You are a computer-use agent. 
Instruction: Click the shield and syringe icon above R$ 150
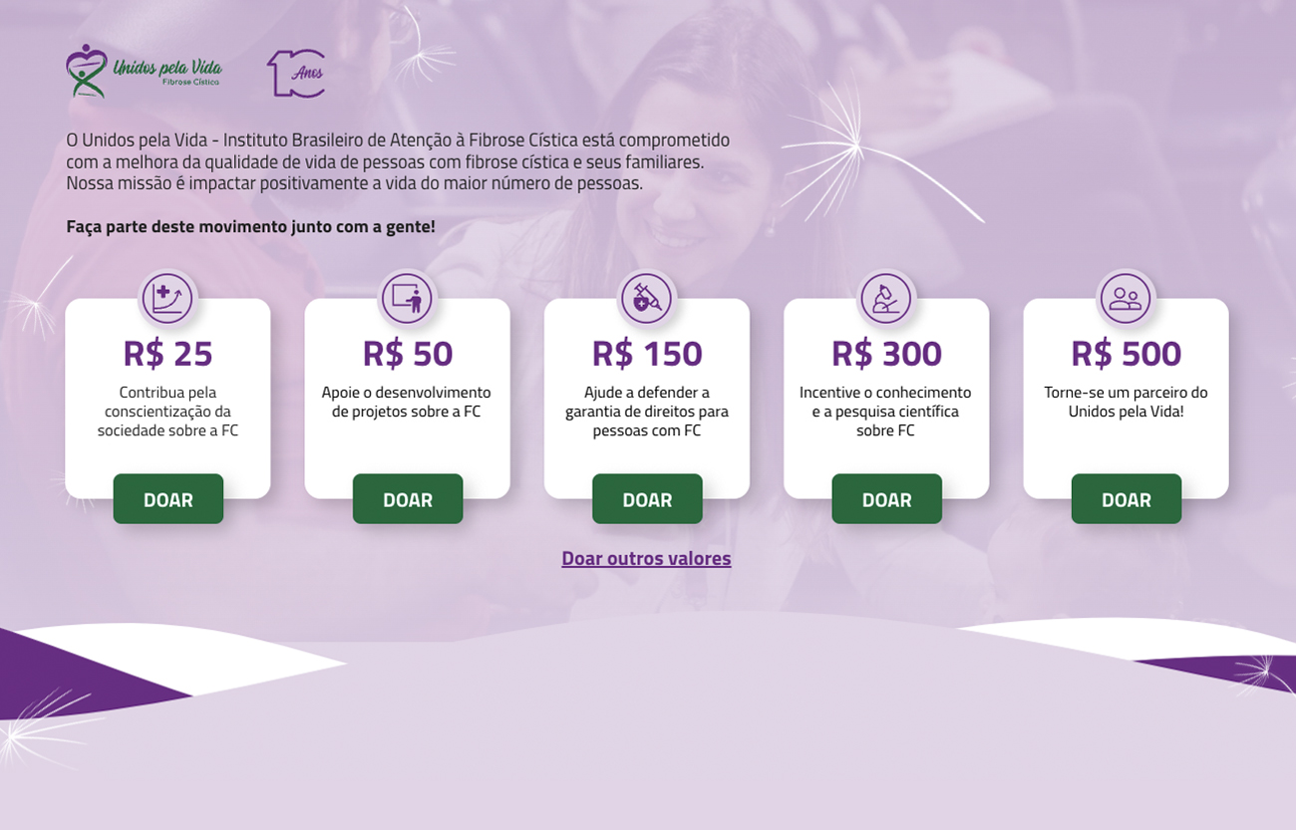tap(647, 298)
